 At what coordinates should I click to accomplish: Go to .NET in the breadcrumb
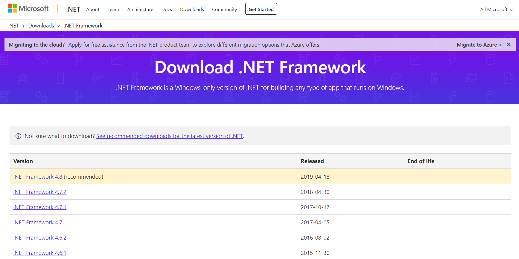(x=13, y=26)
